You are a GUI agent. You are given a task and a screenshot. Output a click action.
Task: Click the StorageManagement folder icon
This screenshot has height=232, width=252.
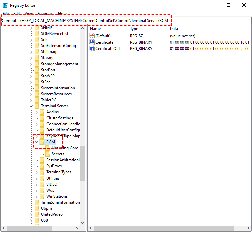(37, 64)
